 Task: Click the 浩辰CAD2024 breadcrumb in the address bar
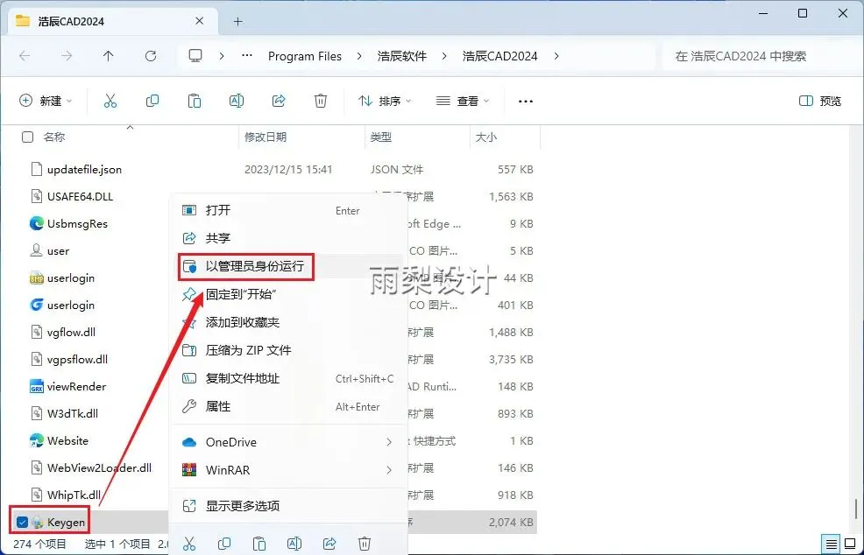pos(499,56)
